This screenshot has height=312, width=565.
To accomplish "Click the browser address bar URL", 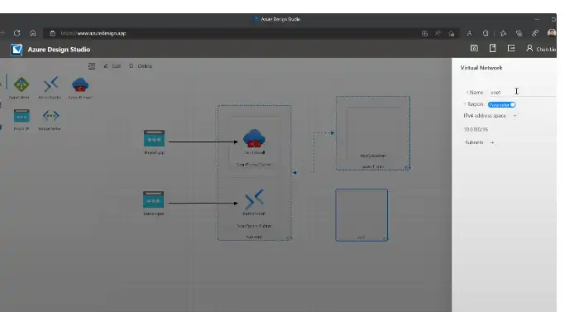I will (93, 33).
